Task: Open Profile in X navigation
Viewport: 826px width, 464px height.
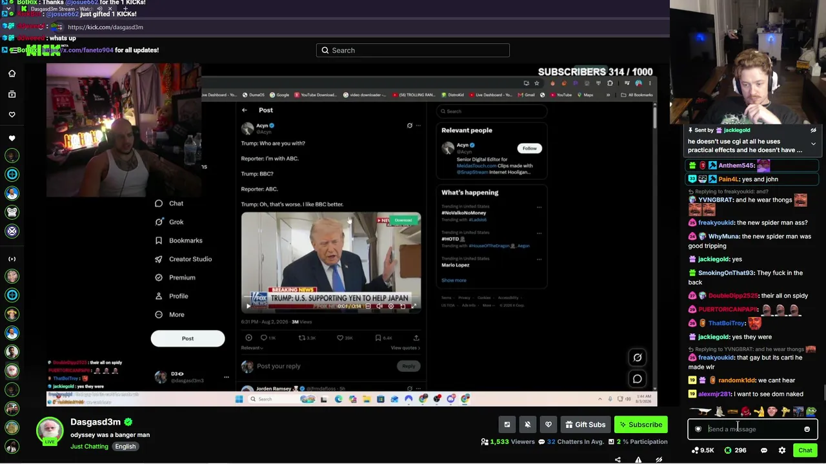Action: pyautogui.click(x=172, y=296)
